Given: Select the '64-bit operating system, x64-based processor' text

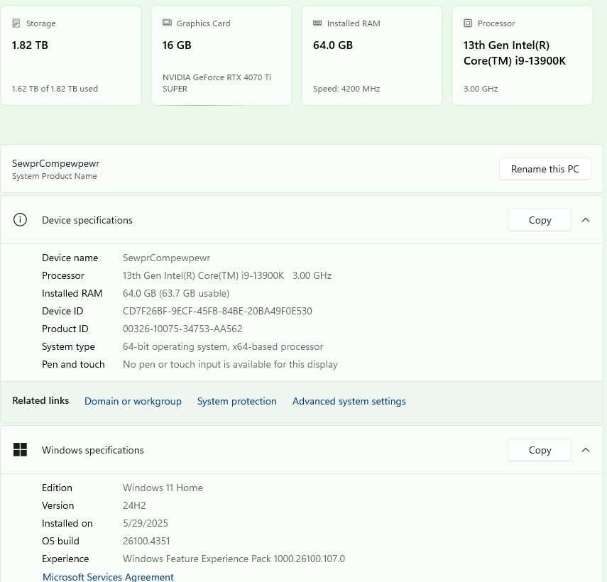Looking at the screenshot, I should (223, 347).
